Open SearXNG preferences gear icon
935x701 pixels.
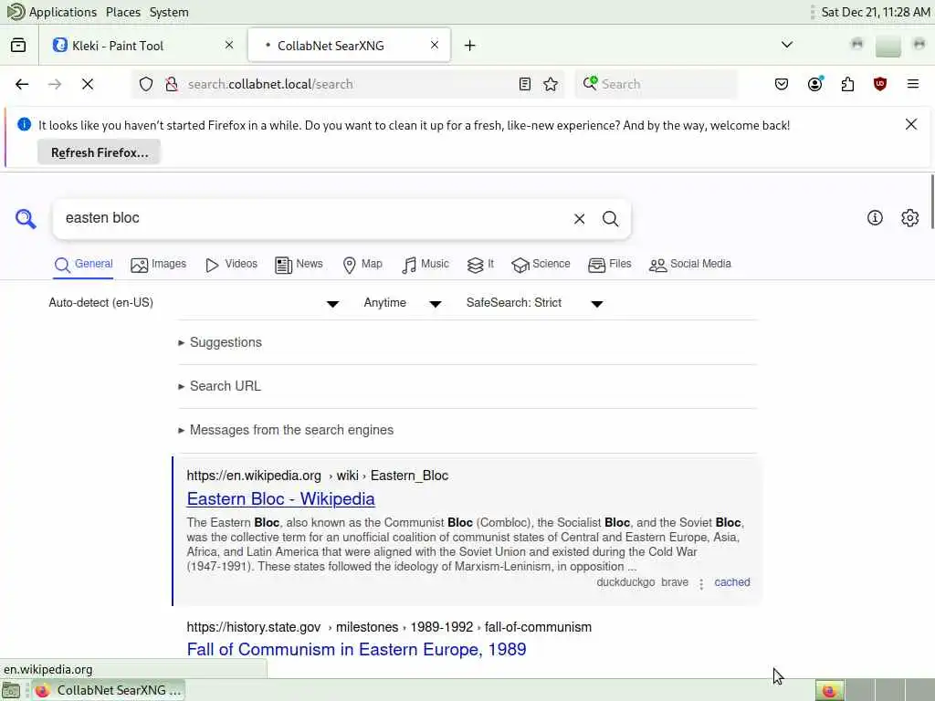pos(910,217)
